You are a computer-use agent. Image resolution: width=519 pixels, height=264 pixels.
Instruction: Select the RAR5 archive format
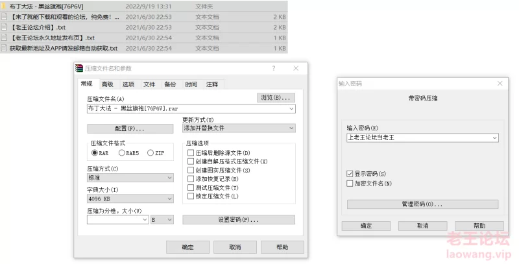121,153
